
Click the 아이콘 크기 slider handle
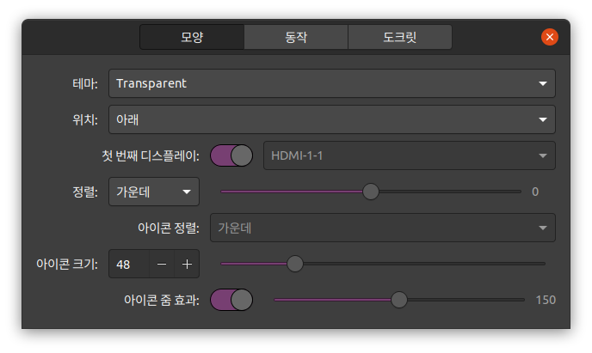coord(295,264)
